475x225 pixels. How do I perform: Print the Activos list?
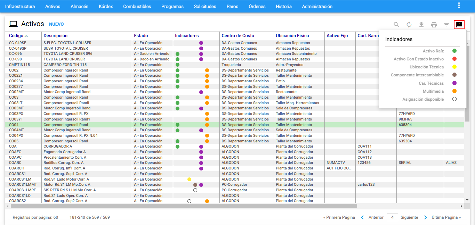(434, 25)
